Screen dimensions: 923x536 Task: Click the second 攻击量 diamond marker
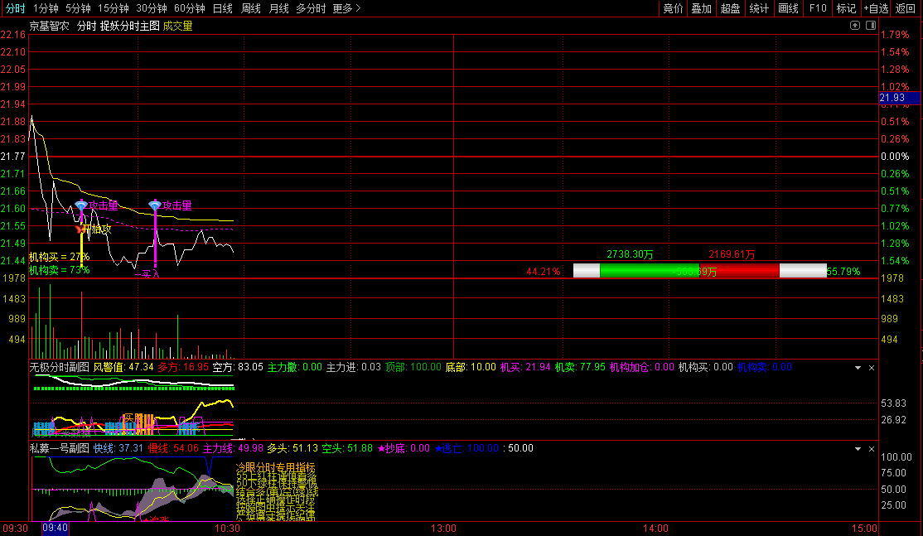155,205
